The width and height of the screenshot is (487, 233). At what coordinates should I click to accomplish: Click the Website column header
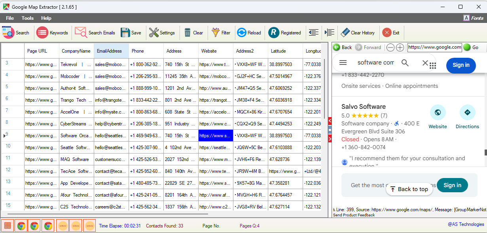pos(216,51)
